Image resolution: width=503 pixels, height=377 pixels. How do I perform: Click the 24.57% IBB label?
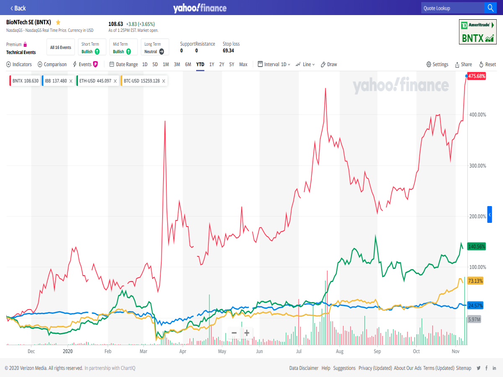475,305
